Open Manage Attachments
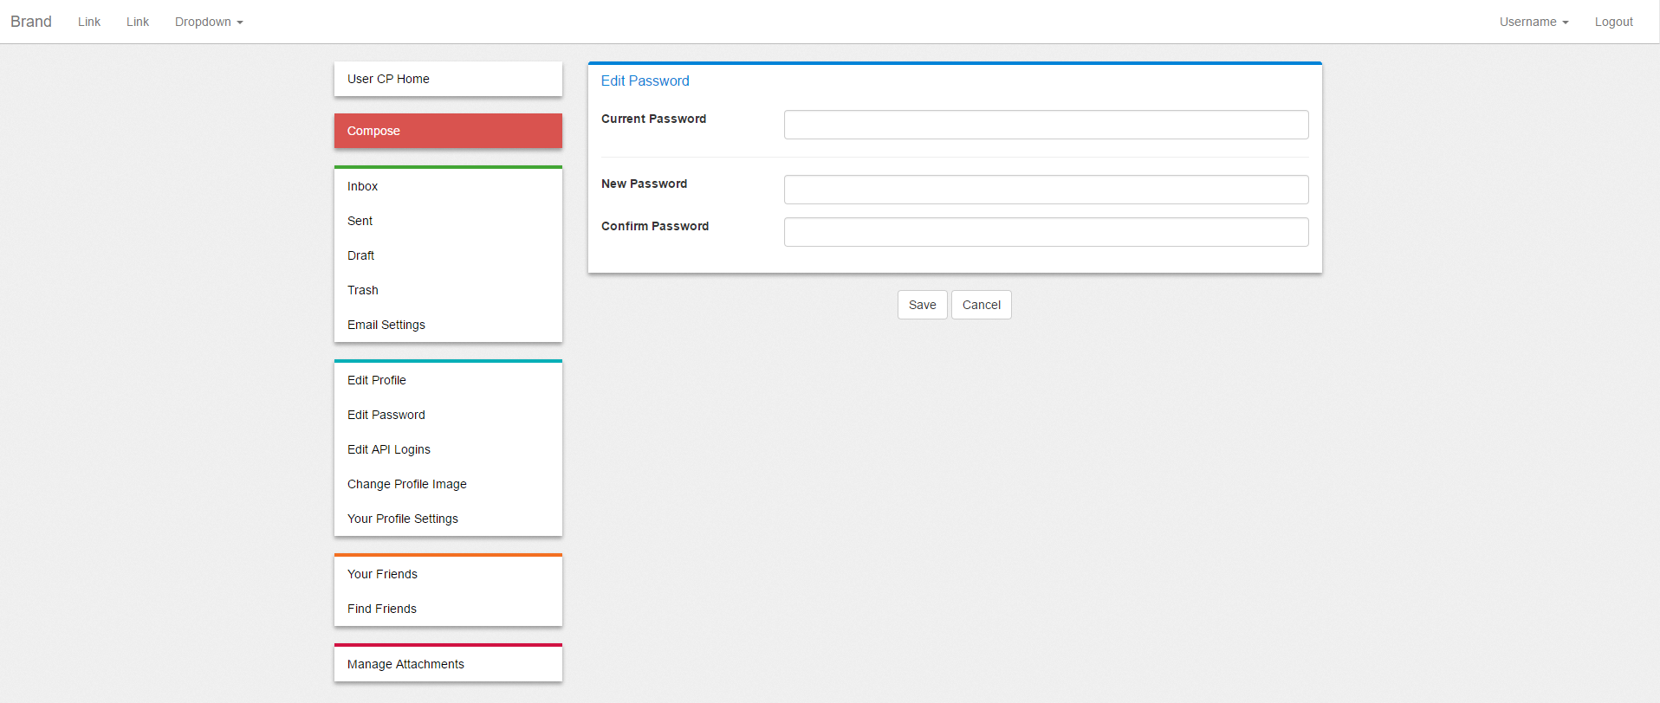Viewport: 1660px width, 703px height. pos(448,664)
